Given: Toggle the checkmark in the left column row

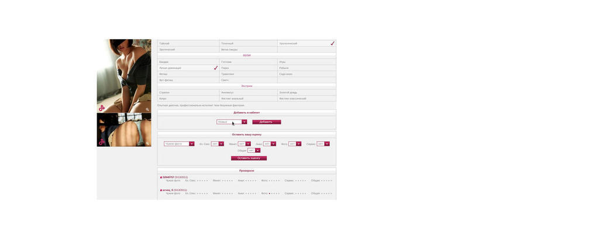Looking at the screenshot, I should pos(215,68).
